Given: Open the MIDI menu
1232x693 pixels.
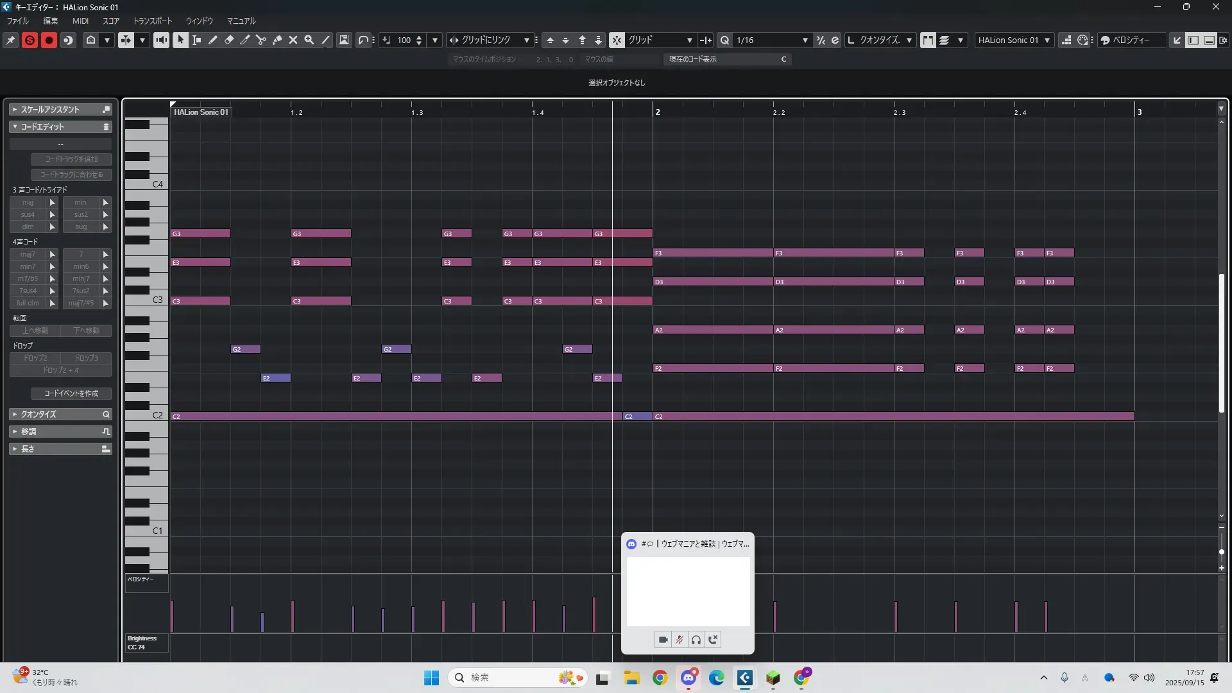Looking at the screenshot, I should click(80, 21).
